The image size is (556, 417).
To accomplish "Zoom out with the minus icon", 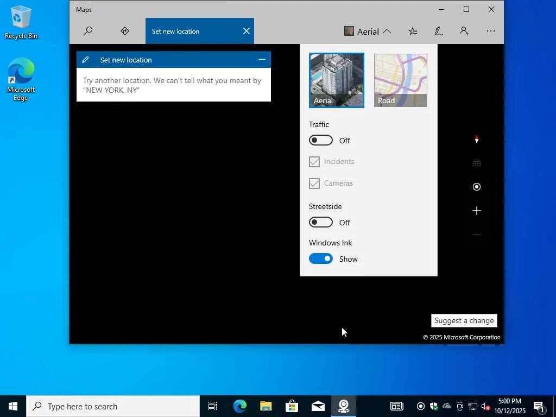I will [477, 235].
